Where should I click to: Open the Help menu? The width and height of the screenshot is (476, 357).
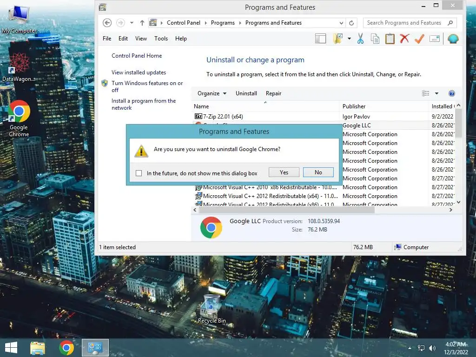click(181, 39)
